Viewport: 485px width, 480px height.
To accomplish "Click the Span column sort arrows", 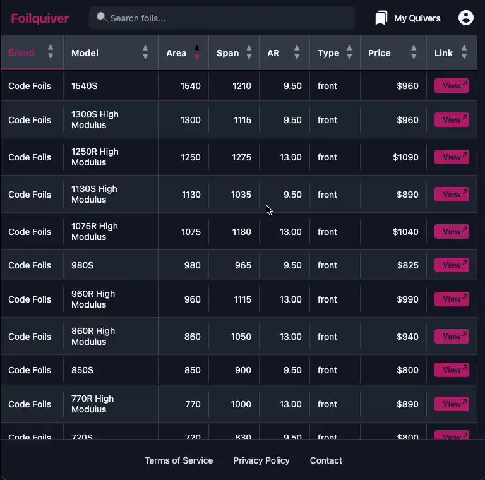I will point(249,52).
